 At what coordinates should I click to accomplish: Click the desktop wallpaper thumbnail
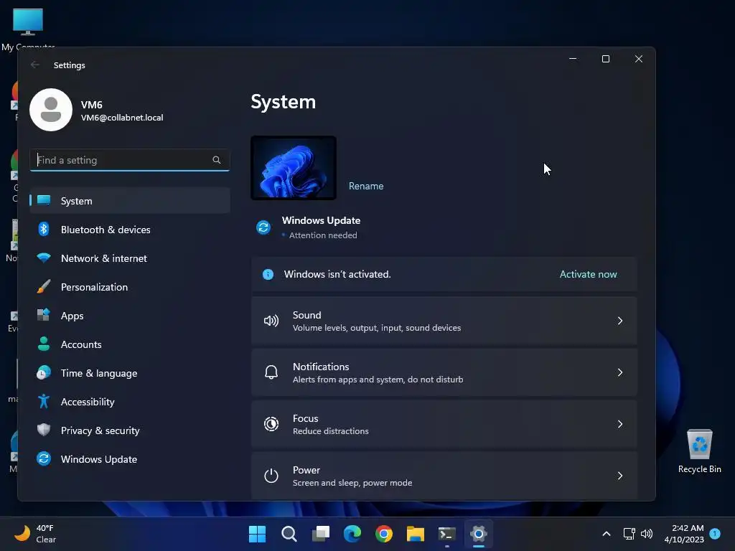(294, 168)
